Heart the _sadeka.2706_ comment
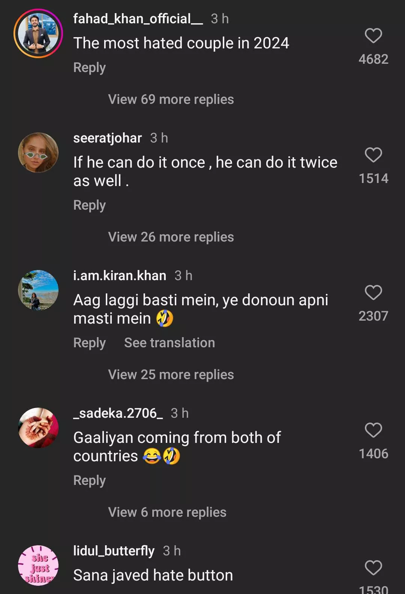405x594 pixels. [x=373, y=430]
